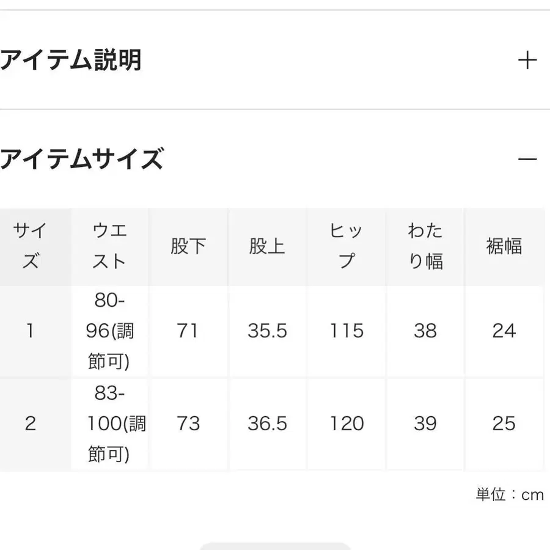
Task: Click size 1 row label
Action: click(x=31, y=331)
